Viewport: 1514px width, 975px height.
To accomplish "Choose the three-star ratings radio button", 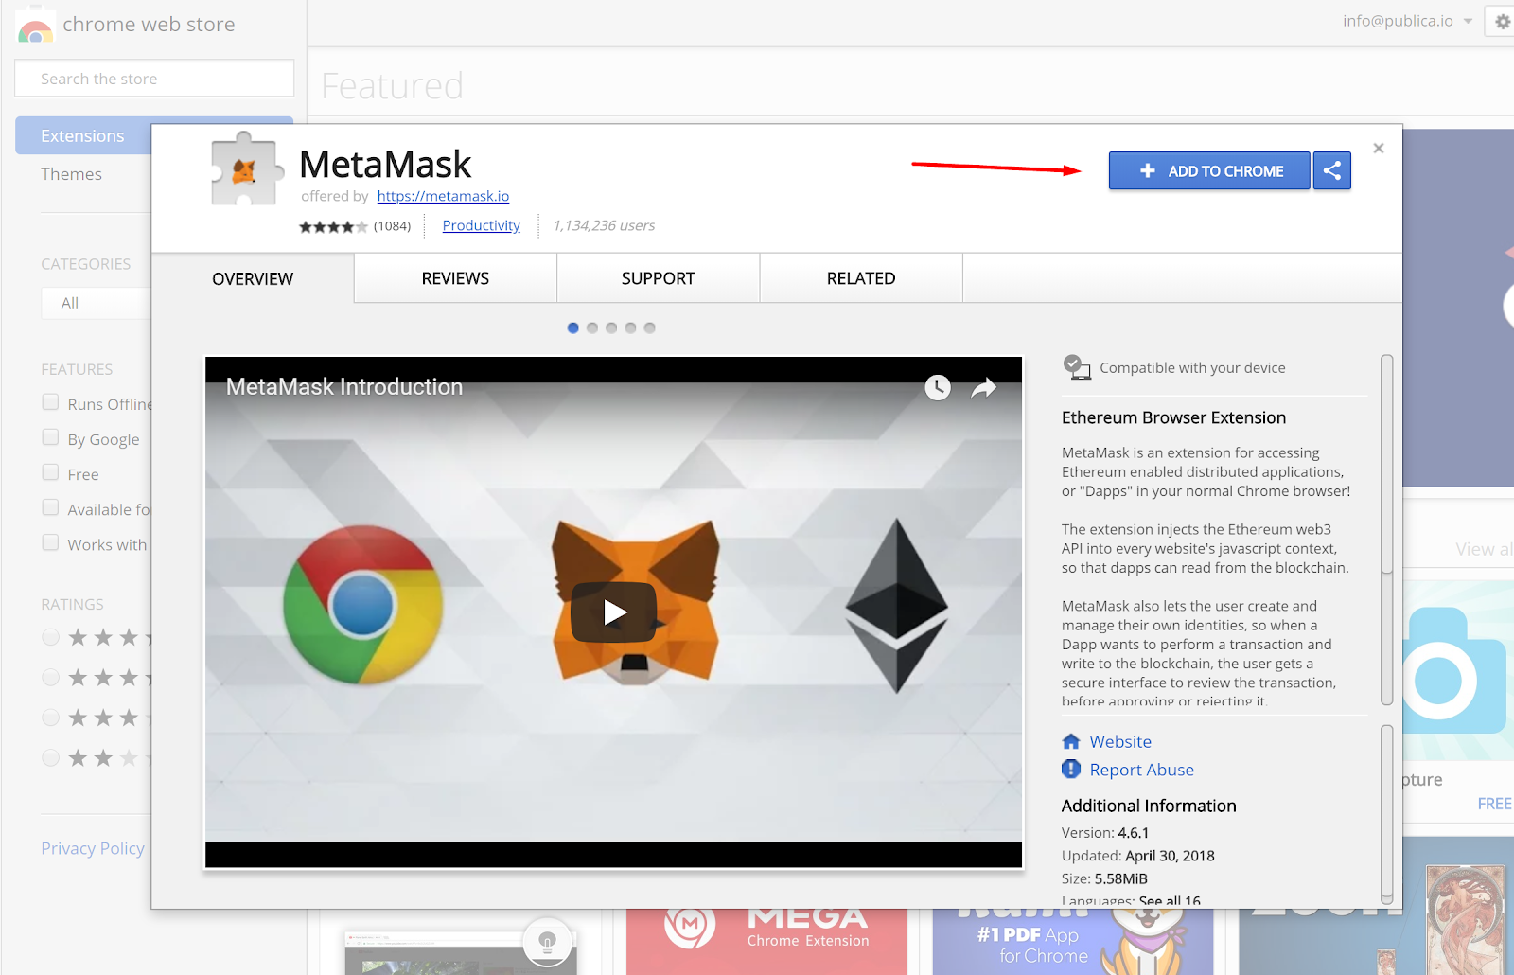I will [x=51, y=718].
